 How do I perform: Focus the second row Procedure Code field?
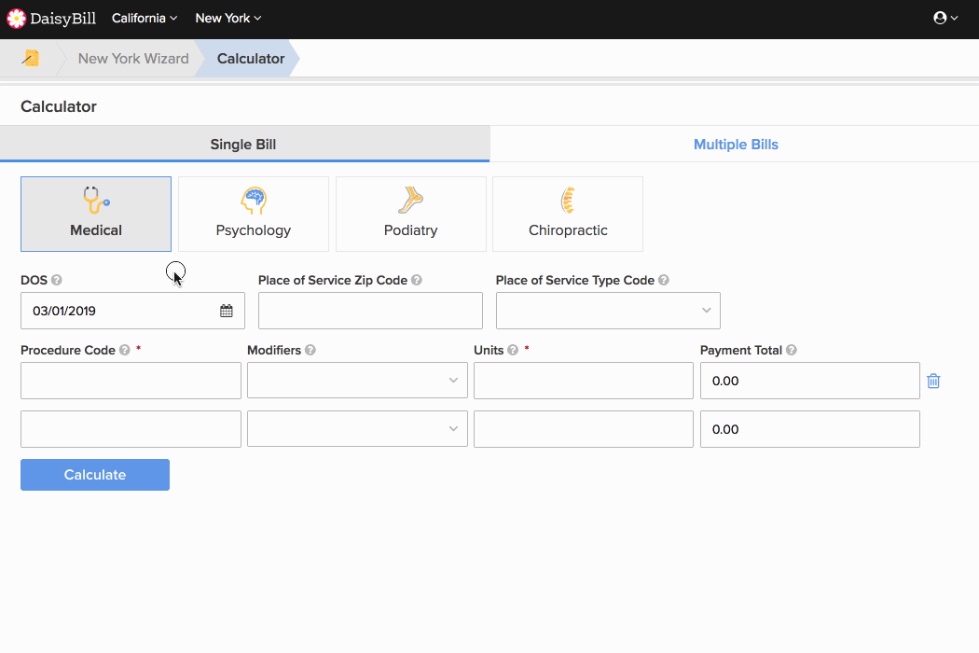tap(131, 429)
